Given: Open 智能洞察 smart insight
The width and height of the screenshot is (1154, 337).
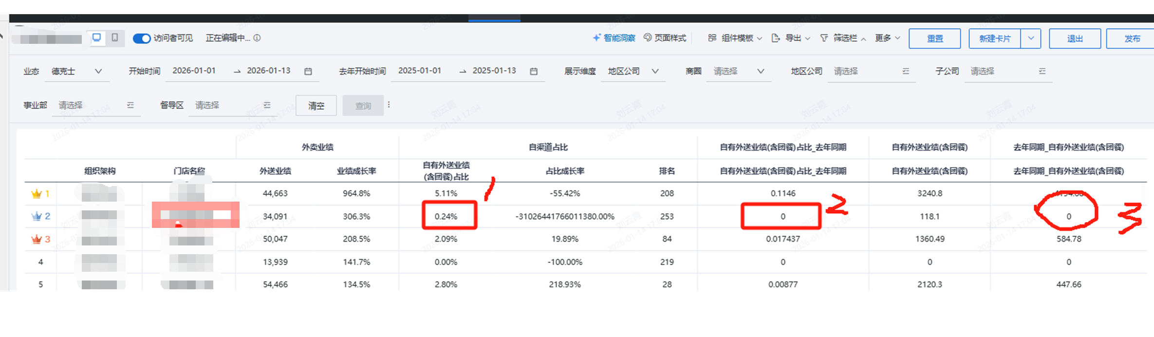Looking at the screenshot, I should coord(614,38).
